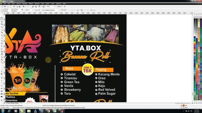Toggle bullet list formatting in property bar
Screen dimensions: 202x113
(85, 10)
